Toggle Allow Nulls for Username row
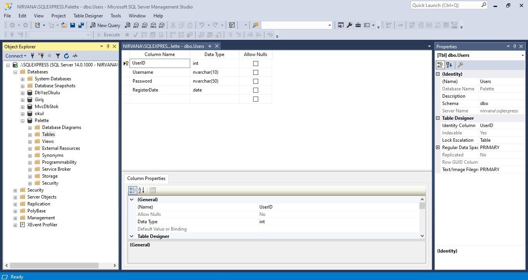Screen dimensions: 528x280 pyautogui.click(x=255, y=72)
